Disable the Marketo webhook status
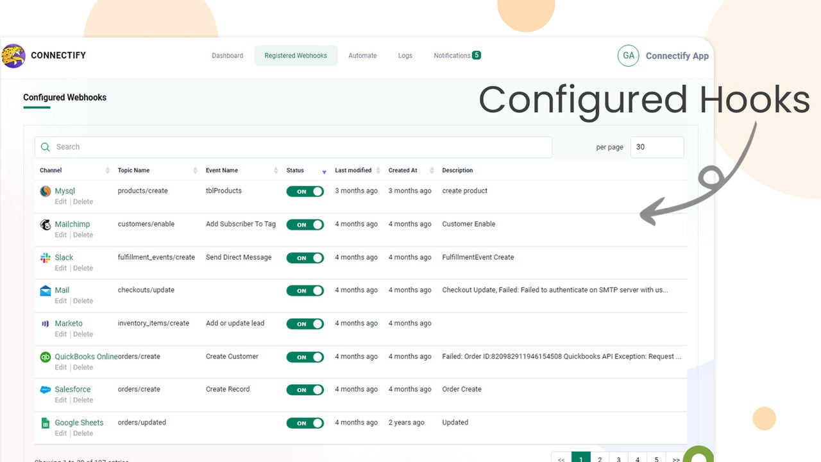The image size is (821, 462). coord(305,324)
